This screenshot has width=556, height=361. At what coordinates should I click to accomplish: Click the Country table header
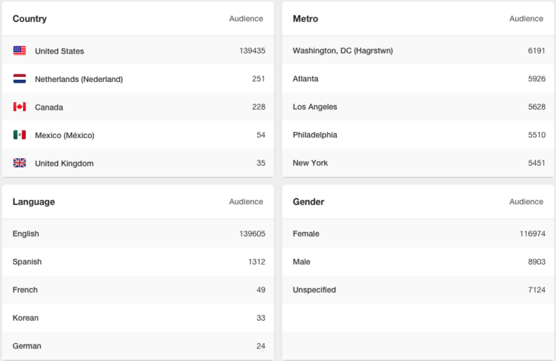(30, 19)
